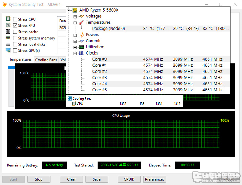Click the monitor icon beside Stress GPU(s)
This screenshot has height=185, width=242.
(x=8, y=50)
